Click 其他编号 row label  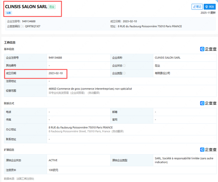tap(11, 66)
